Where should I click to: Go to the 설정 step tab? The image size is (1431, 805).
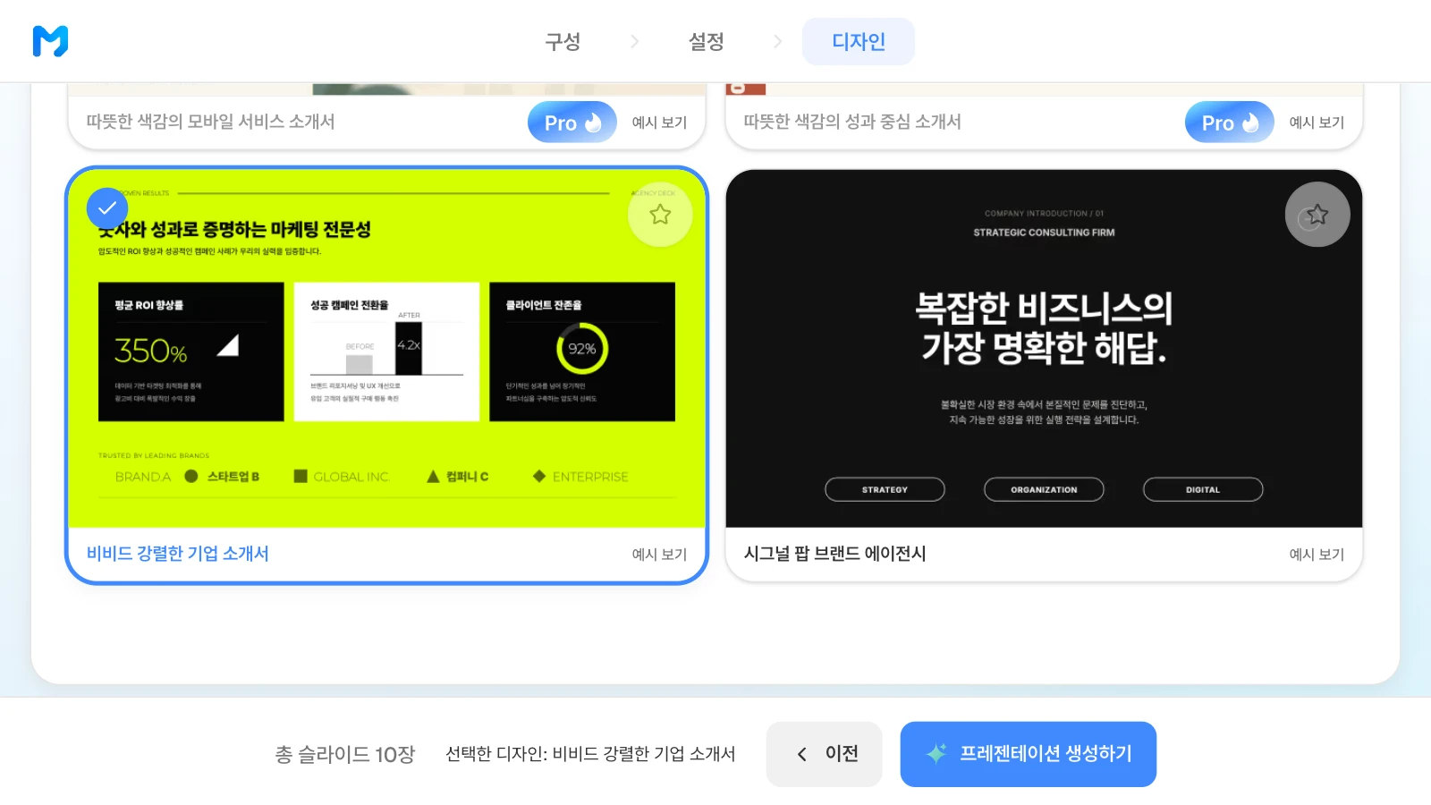(x=706, y=41)
